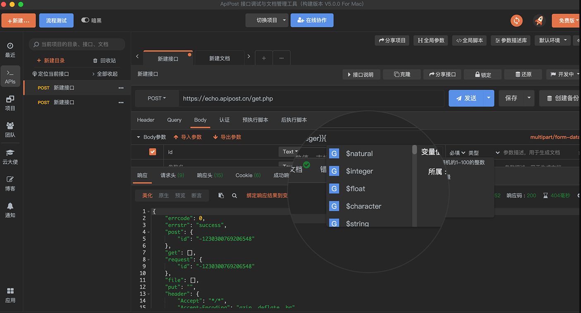
Task: Open the 最近 recent sidebar icon
Action: click(x=10, y=50)
